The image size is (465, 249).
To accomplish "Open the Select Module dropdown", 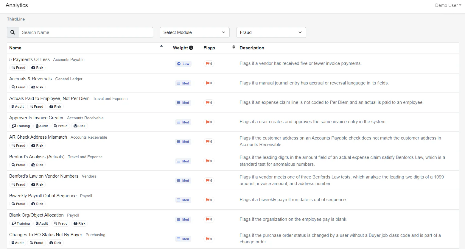I will pos(195,32).
